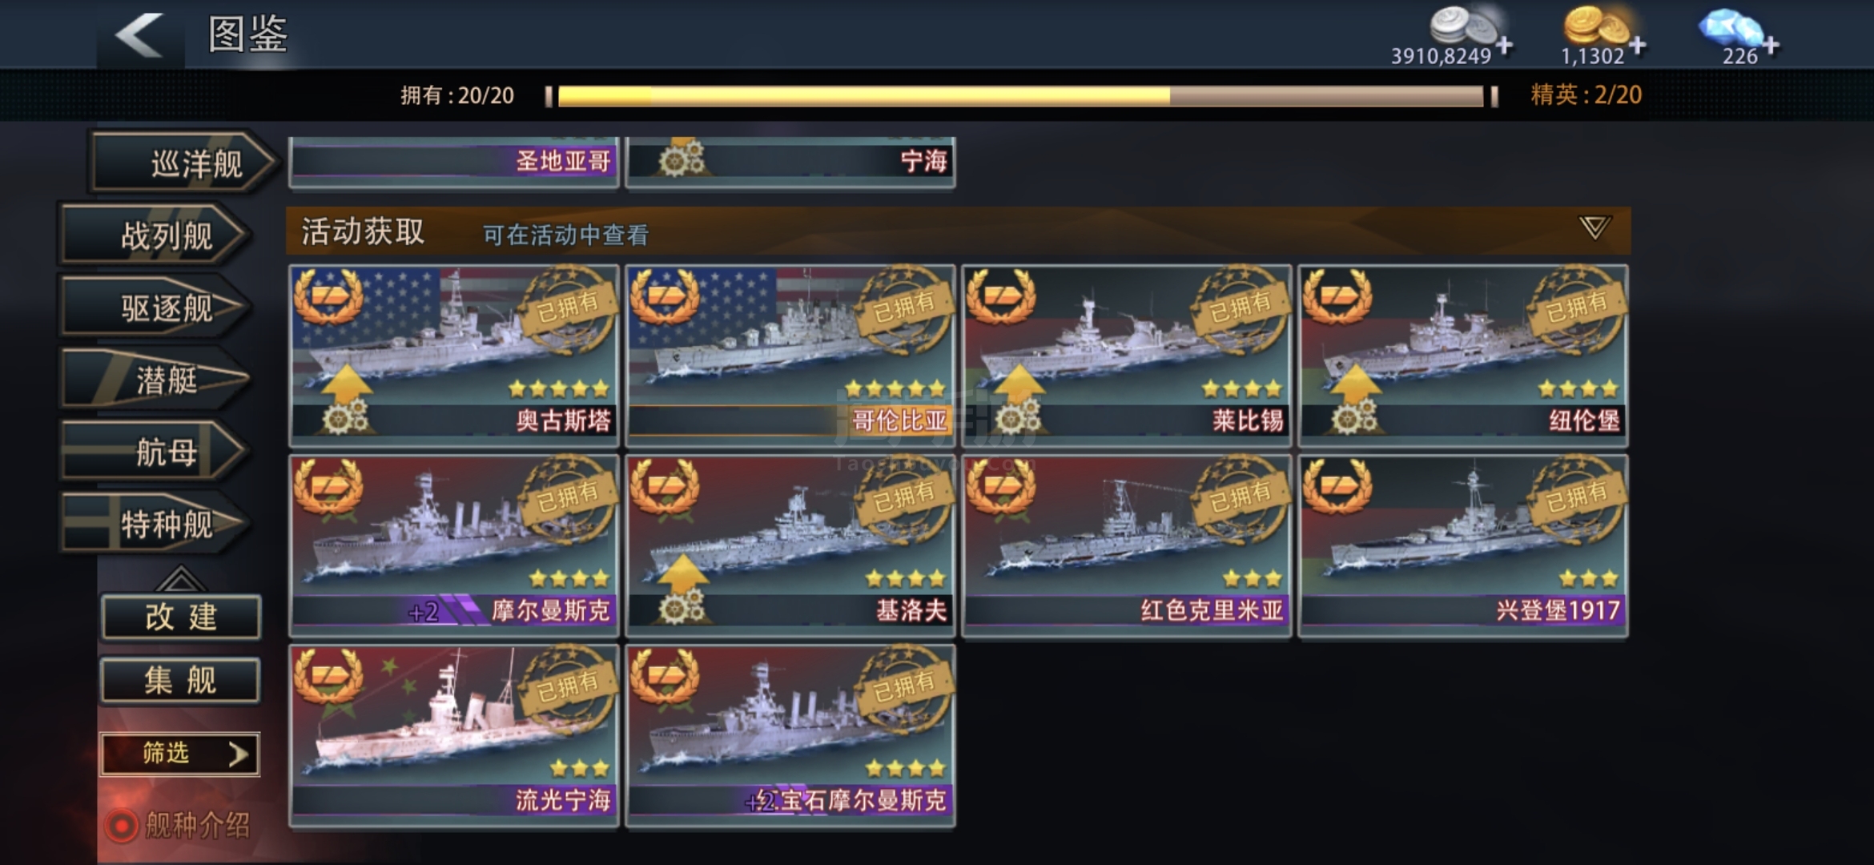
Task: Buy diamonds with the plus icon
Action: click(x=1771, y=46)
